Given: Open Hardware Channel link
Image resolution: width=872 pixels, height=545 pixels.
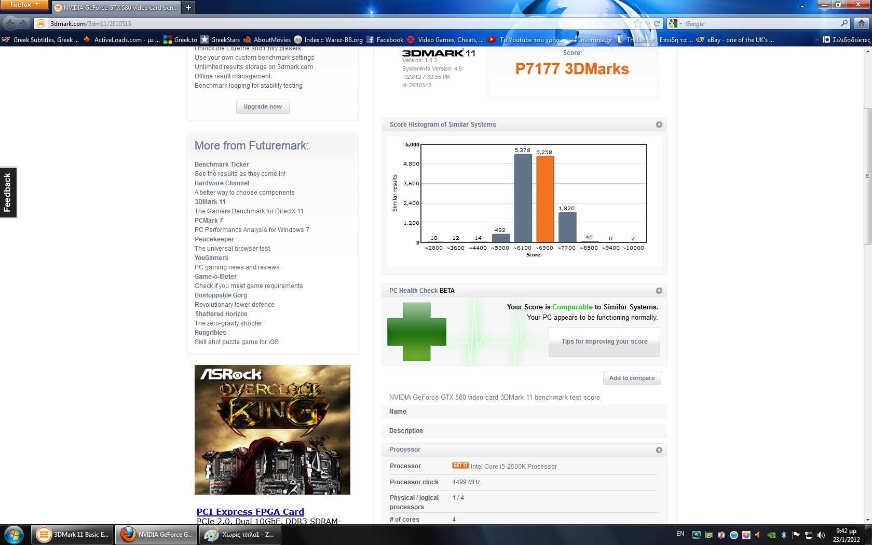Looking at the screenshot, I should coord(222,183).
